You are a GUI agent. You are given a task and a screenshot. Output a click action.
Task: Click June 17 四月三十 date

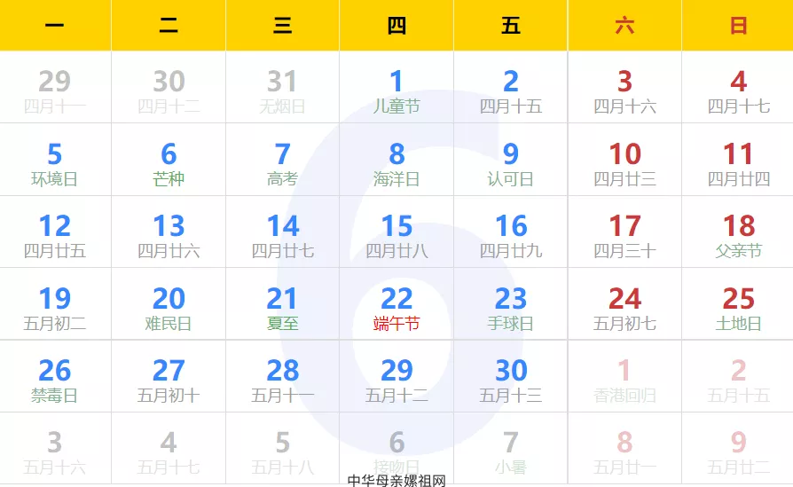click(x=624, y=232)
